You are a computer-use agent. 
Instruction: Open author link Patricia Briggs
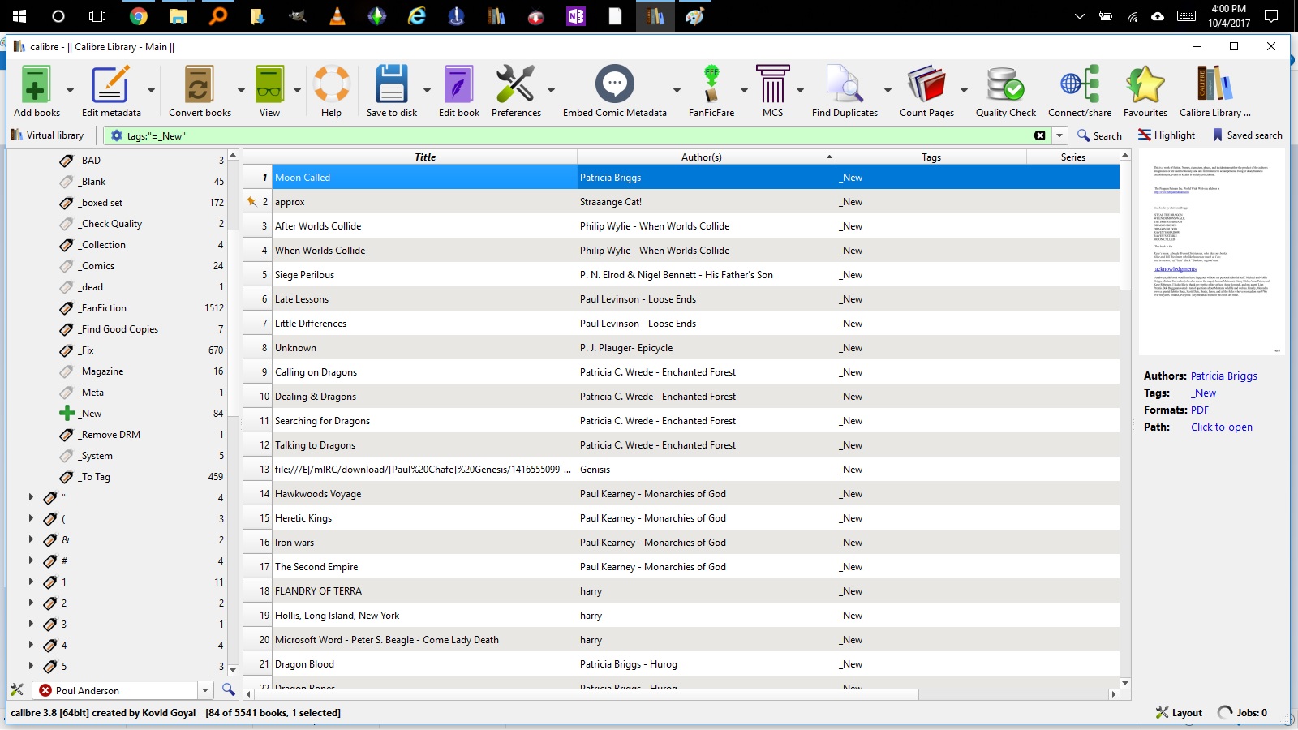point(1223,376)
